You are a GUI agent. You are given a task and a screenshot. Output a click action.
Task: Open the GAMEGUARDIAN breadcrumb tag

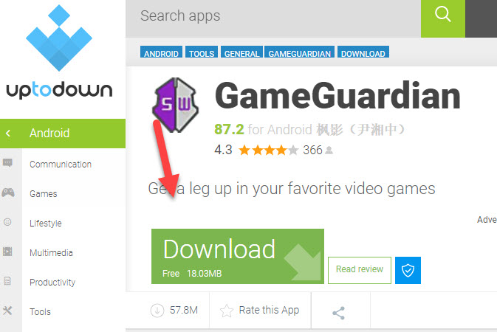pyautogui.click(x=300, y=52)
